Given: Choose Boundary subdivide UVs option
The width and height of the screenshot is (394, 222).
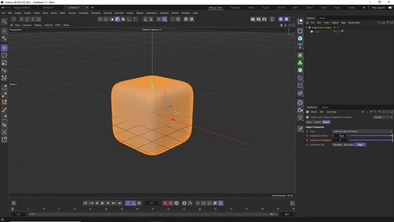Looking at the screenshot, I should point(349,145).
